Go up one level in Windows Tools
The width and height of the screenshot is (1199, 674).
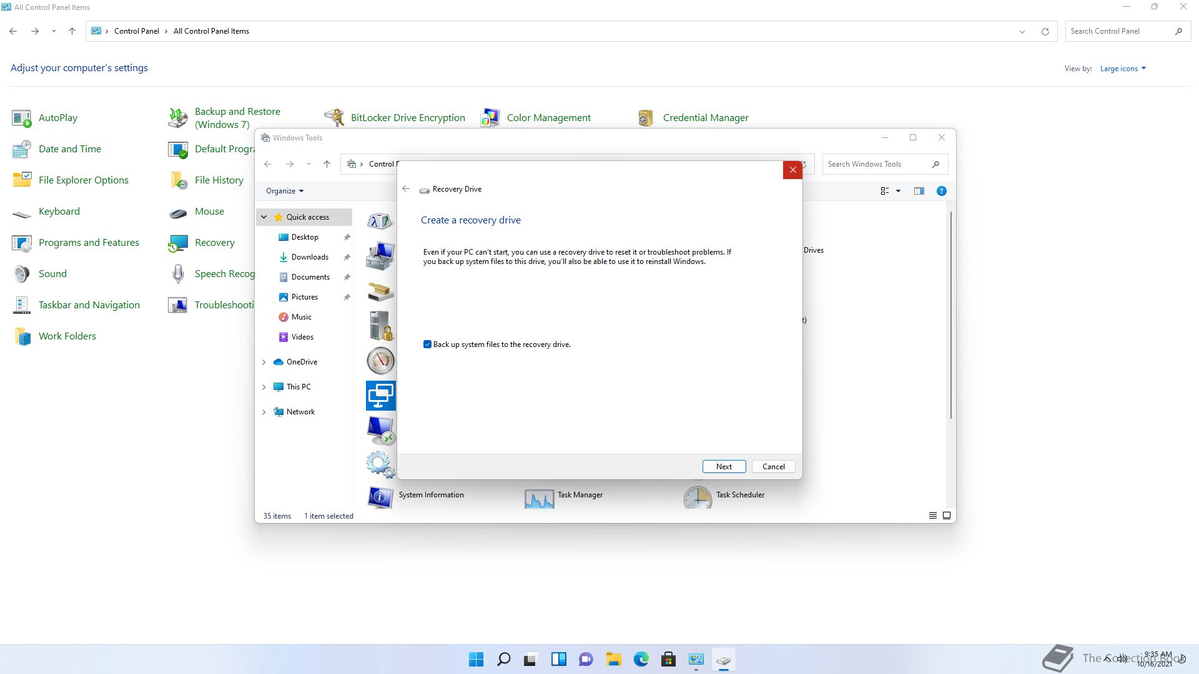click(x=327, y=164)
